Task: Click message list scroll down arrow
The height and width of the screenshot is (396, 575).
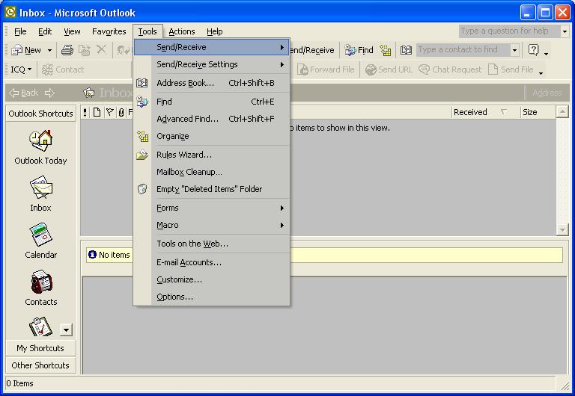Action: pos(562,229)
